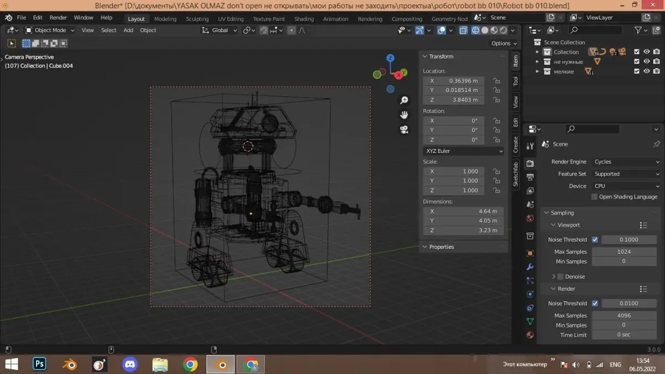Enable Open Shading Language checkbox

pyautogui.click(x=595, y=197)
